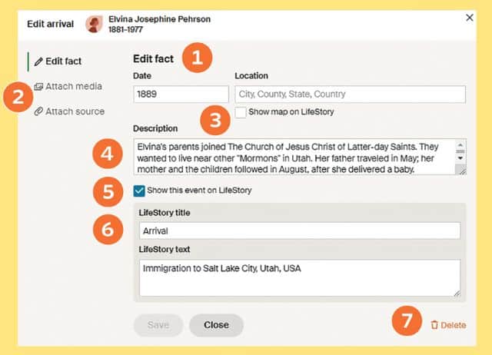Click the Location input field
The height and width of the screenshot is (355, 492).
pos(351,94)
